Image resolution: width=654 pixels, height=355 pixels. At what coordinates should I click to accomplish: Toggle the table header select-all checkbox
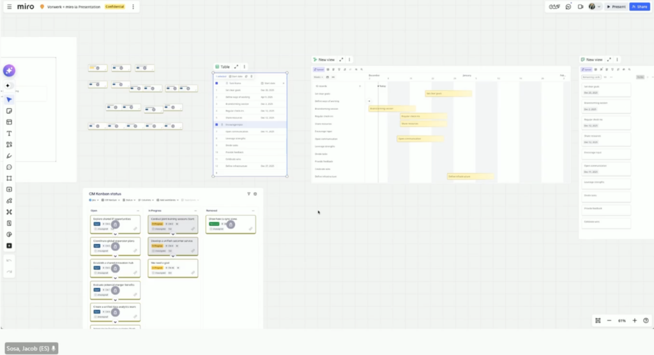coord(217,83)
